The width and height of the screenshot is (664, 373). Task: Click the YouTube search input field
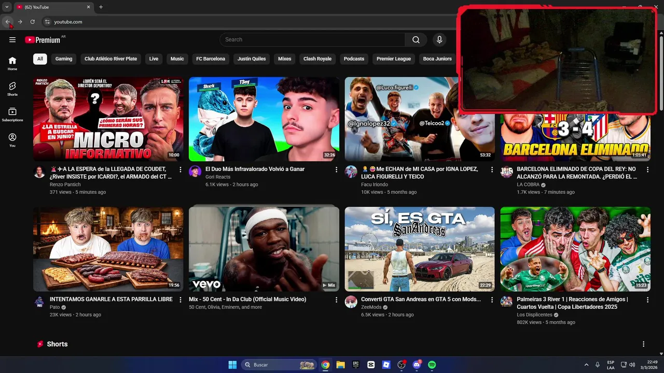tap(312, 40)
